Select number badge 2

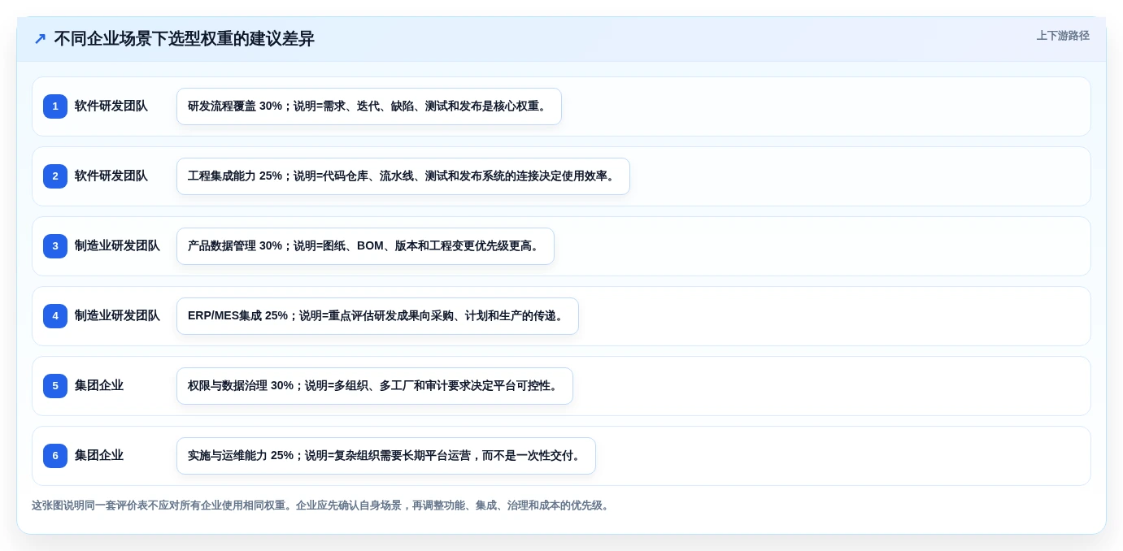pos(55,176)
